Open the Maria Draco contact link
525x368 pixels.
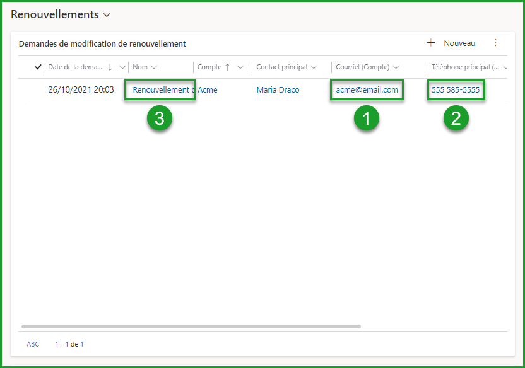[x=278, y=90]
